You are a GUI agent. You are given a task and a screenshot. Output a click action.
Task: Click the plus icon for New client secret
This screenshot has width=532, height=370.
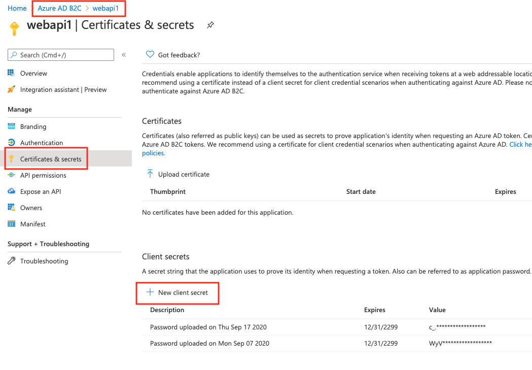pos(150,292)
